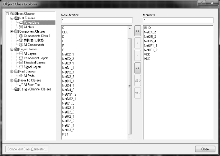Click the All From-Tos icon

(x=21, y=84)
